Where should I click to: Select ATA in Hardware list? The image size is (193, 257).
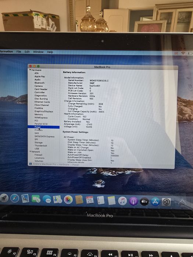[x=36, y=73]
